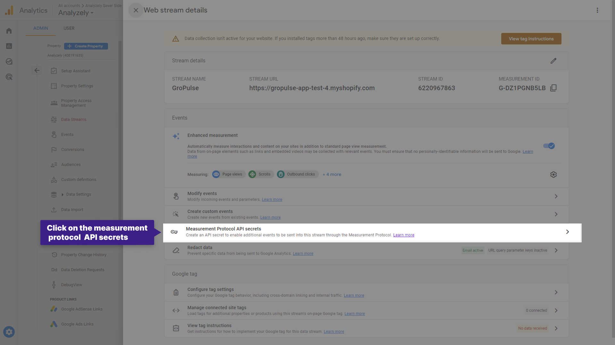Click the back arrow in admin column
Viewport: 615px width, 345px height.
[37, 70]
